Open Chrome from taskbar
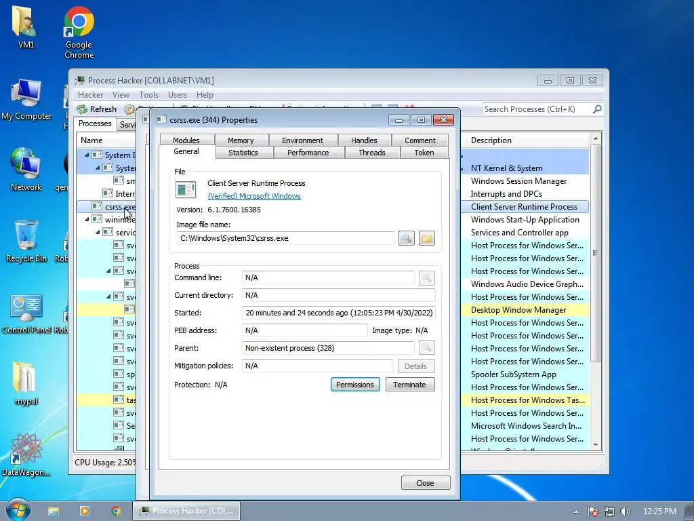This screenshot has width=694, height=521. [116, 511]
